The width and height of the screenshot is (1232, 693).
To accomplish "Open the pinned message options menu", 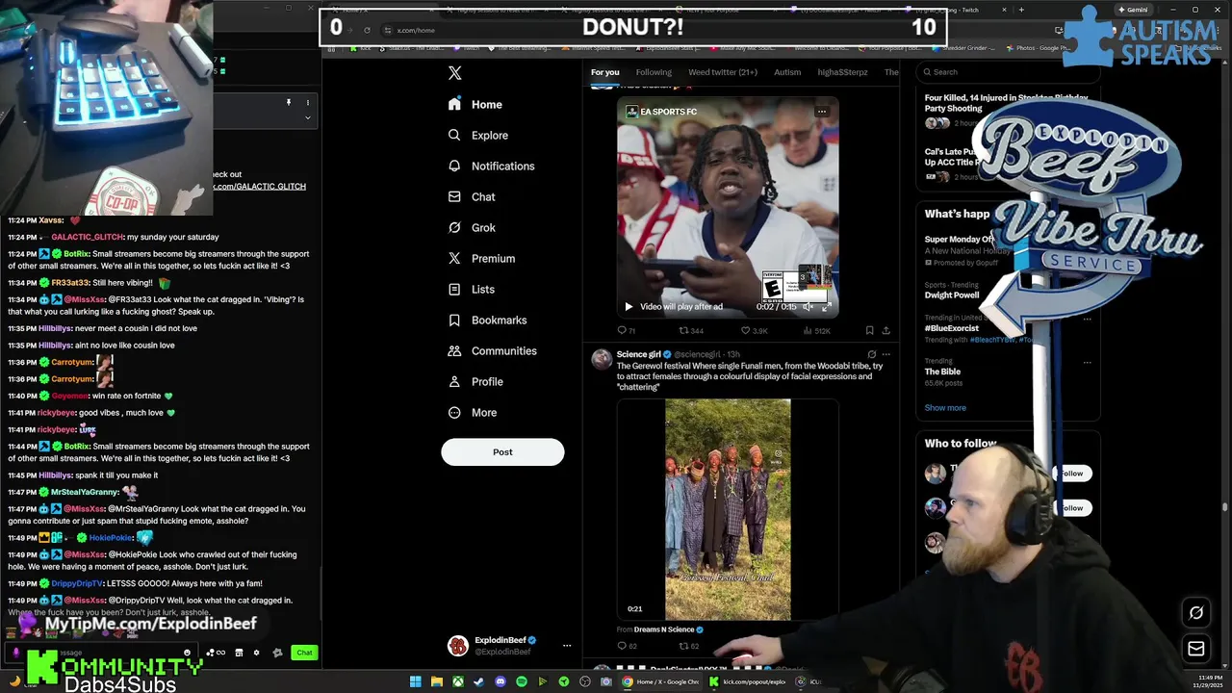I will (x=308, y=102).
